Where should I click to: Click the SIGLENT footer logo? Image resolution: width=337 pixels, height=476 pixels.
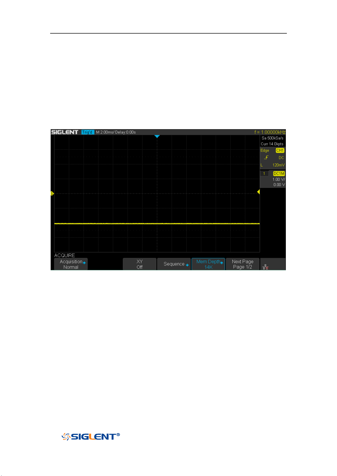pos(91,437)
